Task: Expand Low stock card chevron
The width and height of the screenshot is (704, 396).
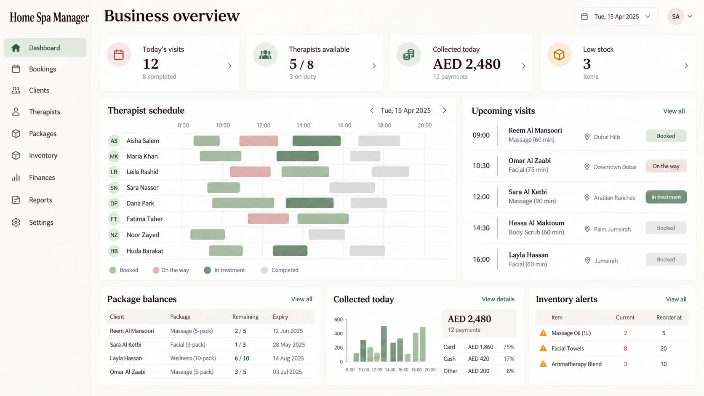Action: 686,66
